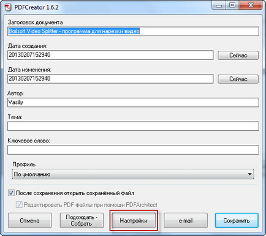This screenshot has width=266, height=236.
Task: Click the Ключевое слово input field
Action: 133,150
